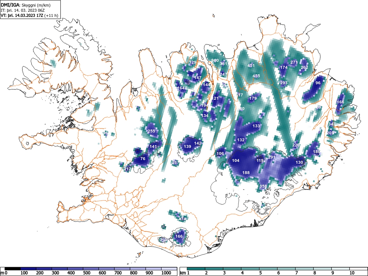
Task: Click visibility value 329 on the map
Action: point(192,63)
